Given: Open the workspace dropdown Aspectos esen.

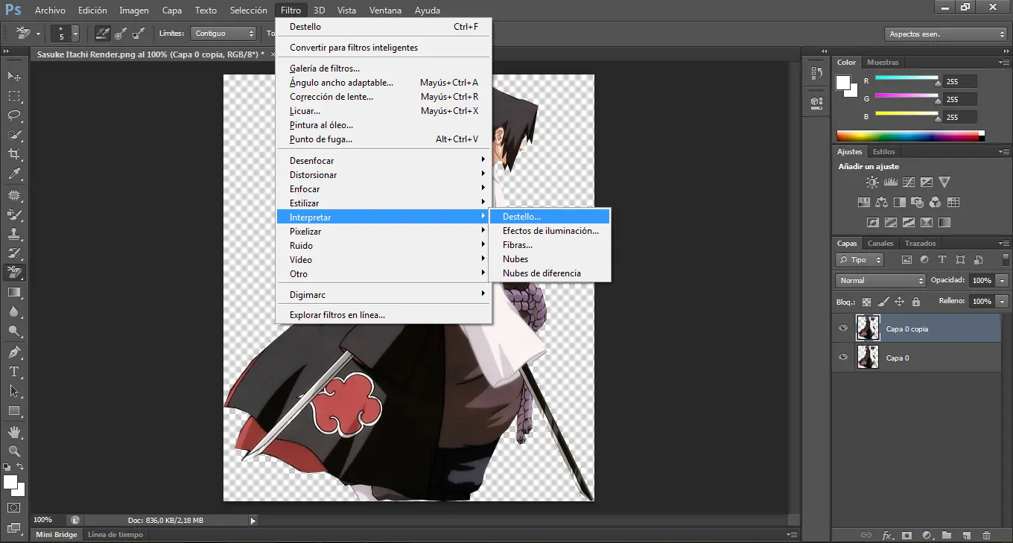Looking at the screenshot, I should pyautogui.click(x=946, y=34).
